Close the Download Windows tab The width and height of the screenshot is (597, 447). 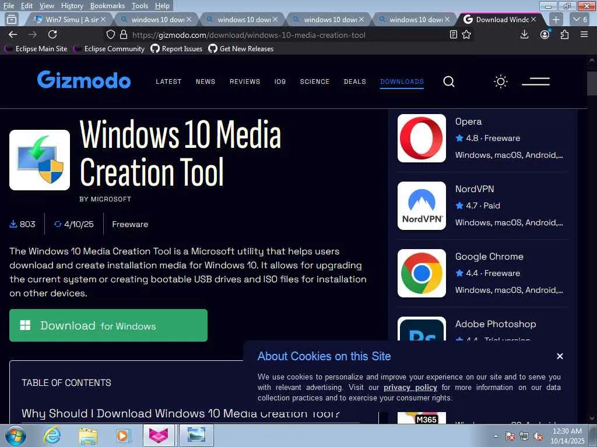pos(533,19)
